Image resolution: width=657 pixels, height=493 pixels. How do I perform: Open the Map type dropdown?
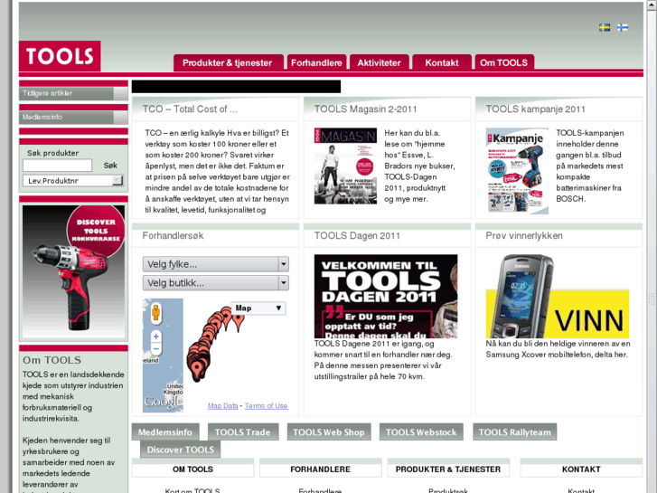coord(258,308)
